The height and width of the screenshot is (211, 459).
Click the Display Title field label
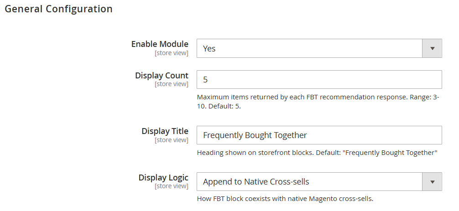[x=165, y=131]
